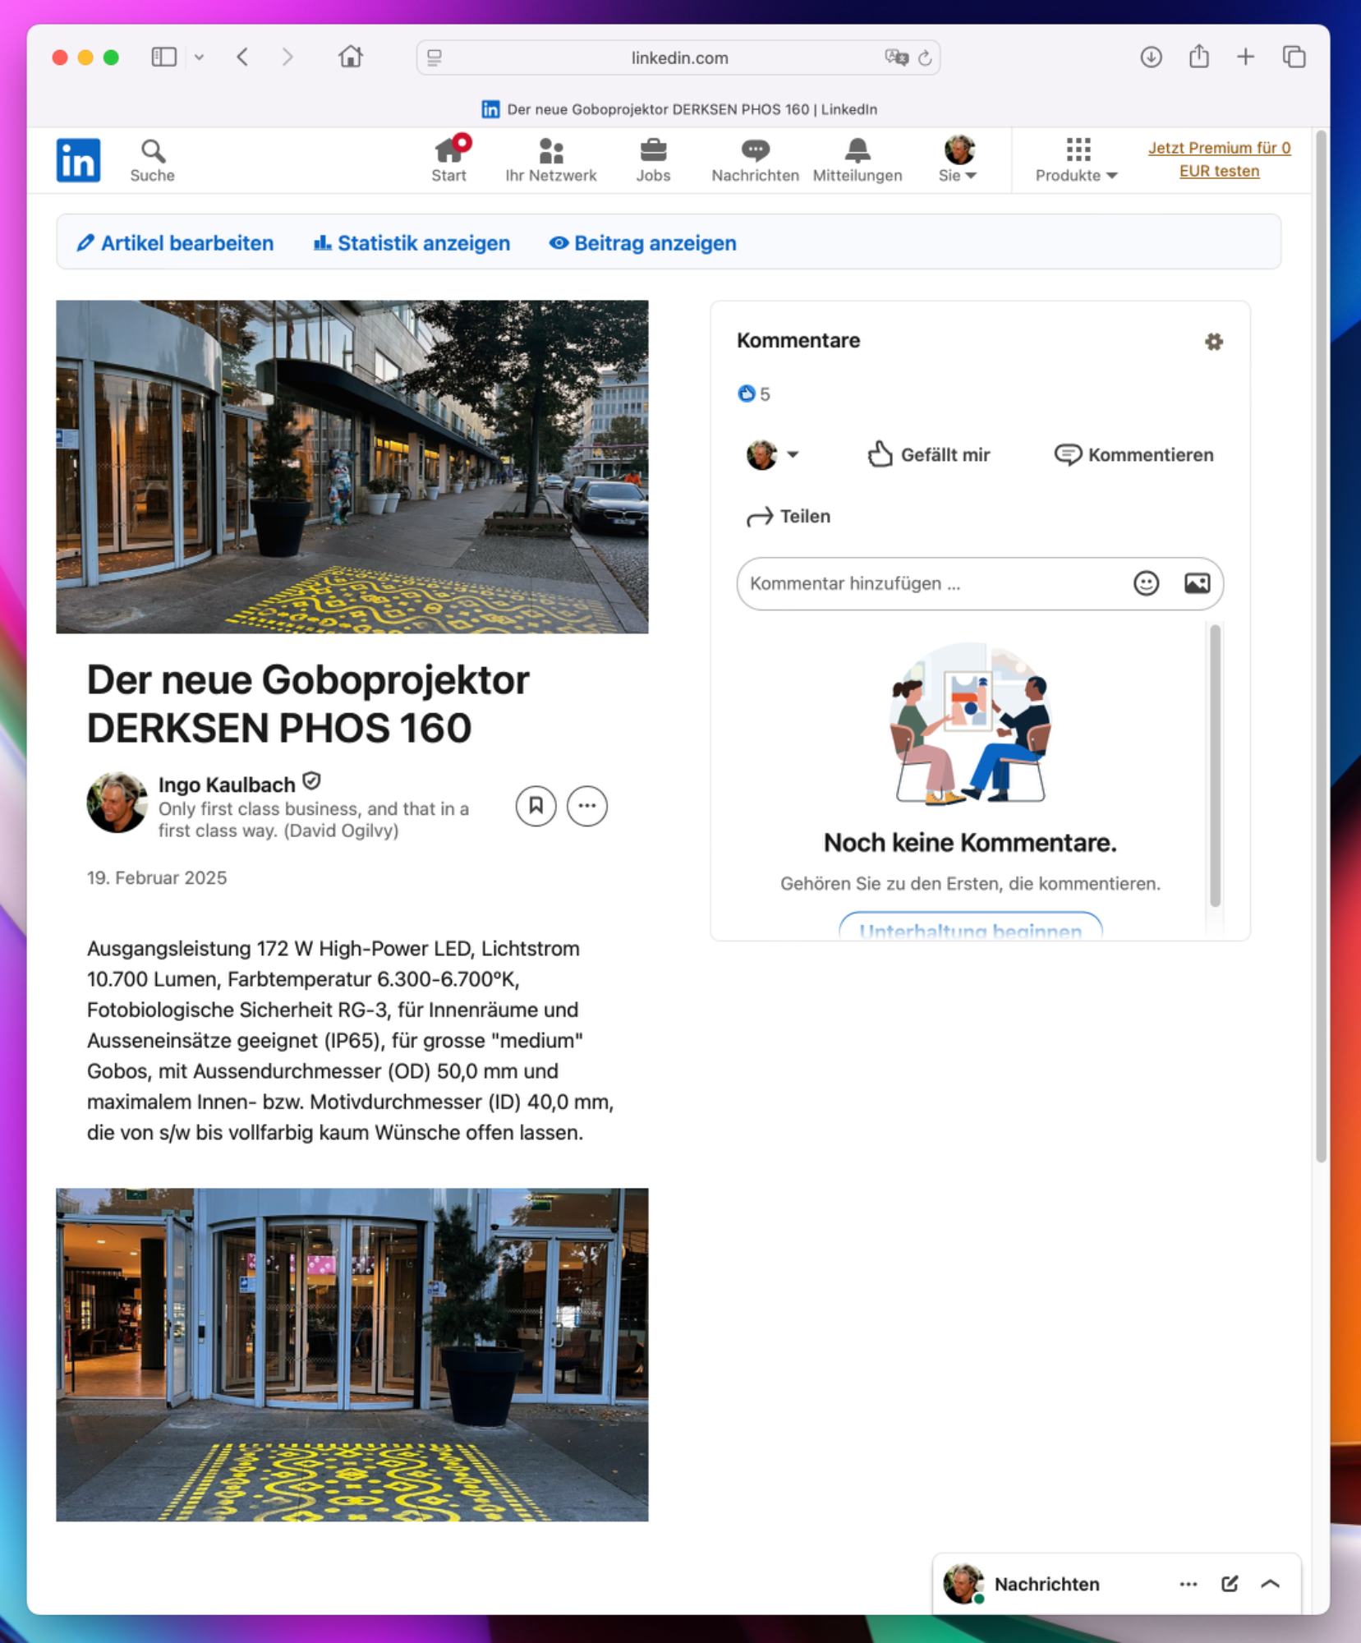Image resolution: width=1361 pixels, height=1643 pixels.
Task: Open article more options ellipsis button
Action: click(x=586, y=806)
